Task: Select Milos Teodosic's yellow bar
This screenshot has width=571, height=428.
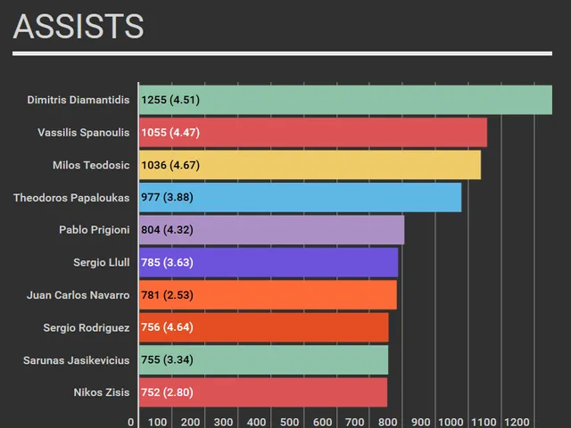Action: point(310,165)
